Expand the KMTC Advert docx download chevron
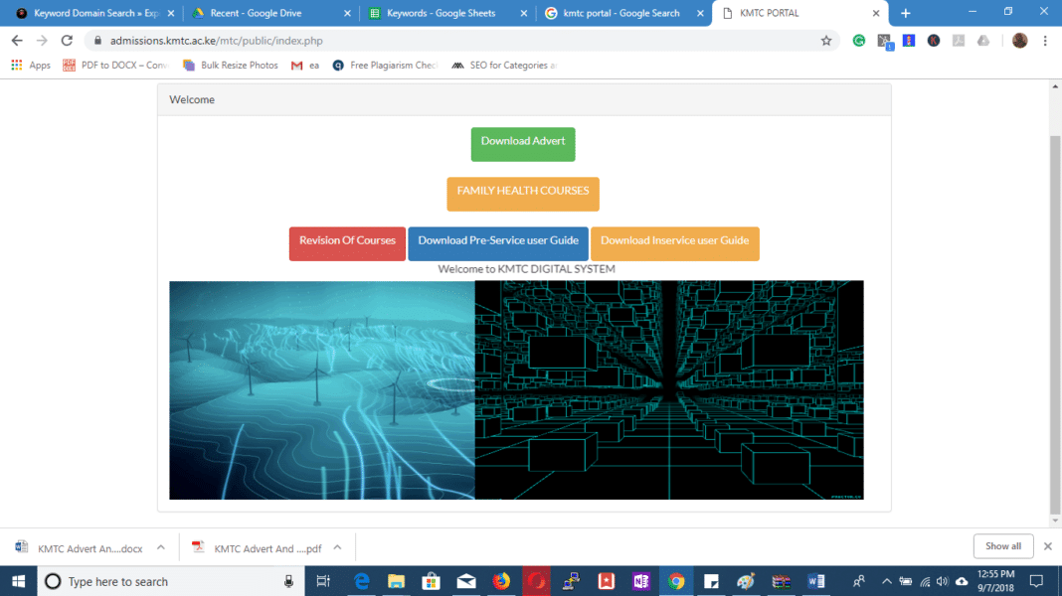The width and height of the screenshot is (1062, 596). (x=159, y=547)
